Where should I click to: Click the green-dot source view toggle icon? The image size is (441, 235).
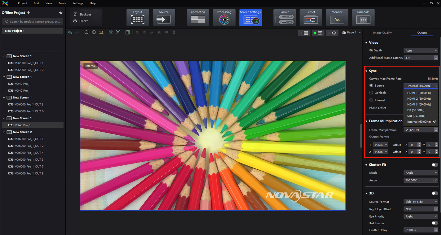(x=318, y=33)
